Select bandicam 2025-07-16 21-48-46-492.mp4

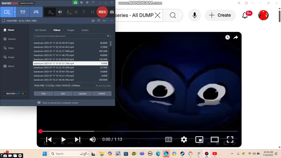(71, 80)
